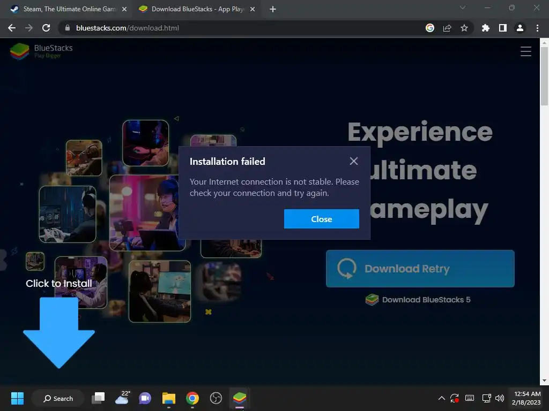Open the Windows Start menu
This screenshot has width=549, height=411.
(x=17, y=398)
